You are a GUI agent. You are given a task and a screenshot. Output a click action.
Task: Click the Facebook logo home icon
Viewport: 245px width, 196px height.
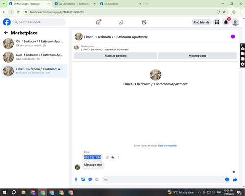click(x=7, y=22)
